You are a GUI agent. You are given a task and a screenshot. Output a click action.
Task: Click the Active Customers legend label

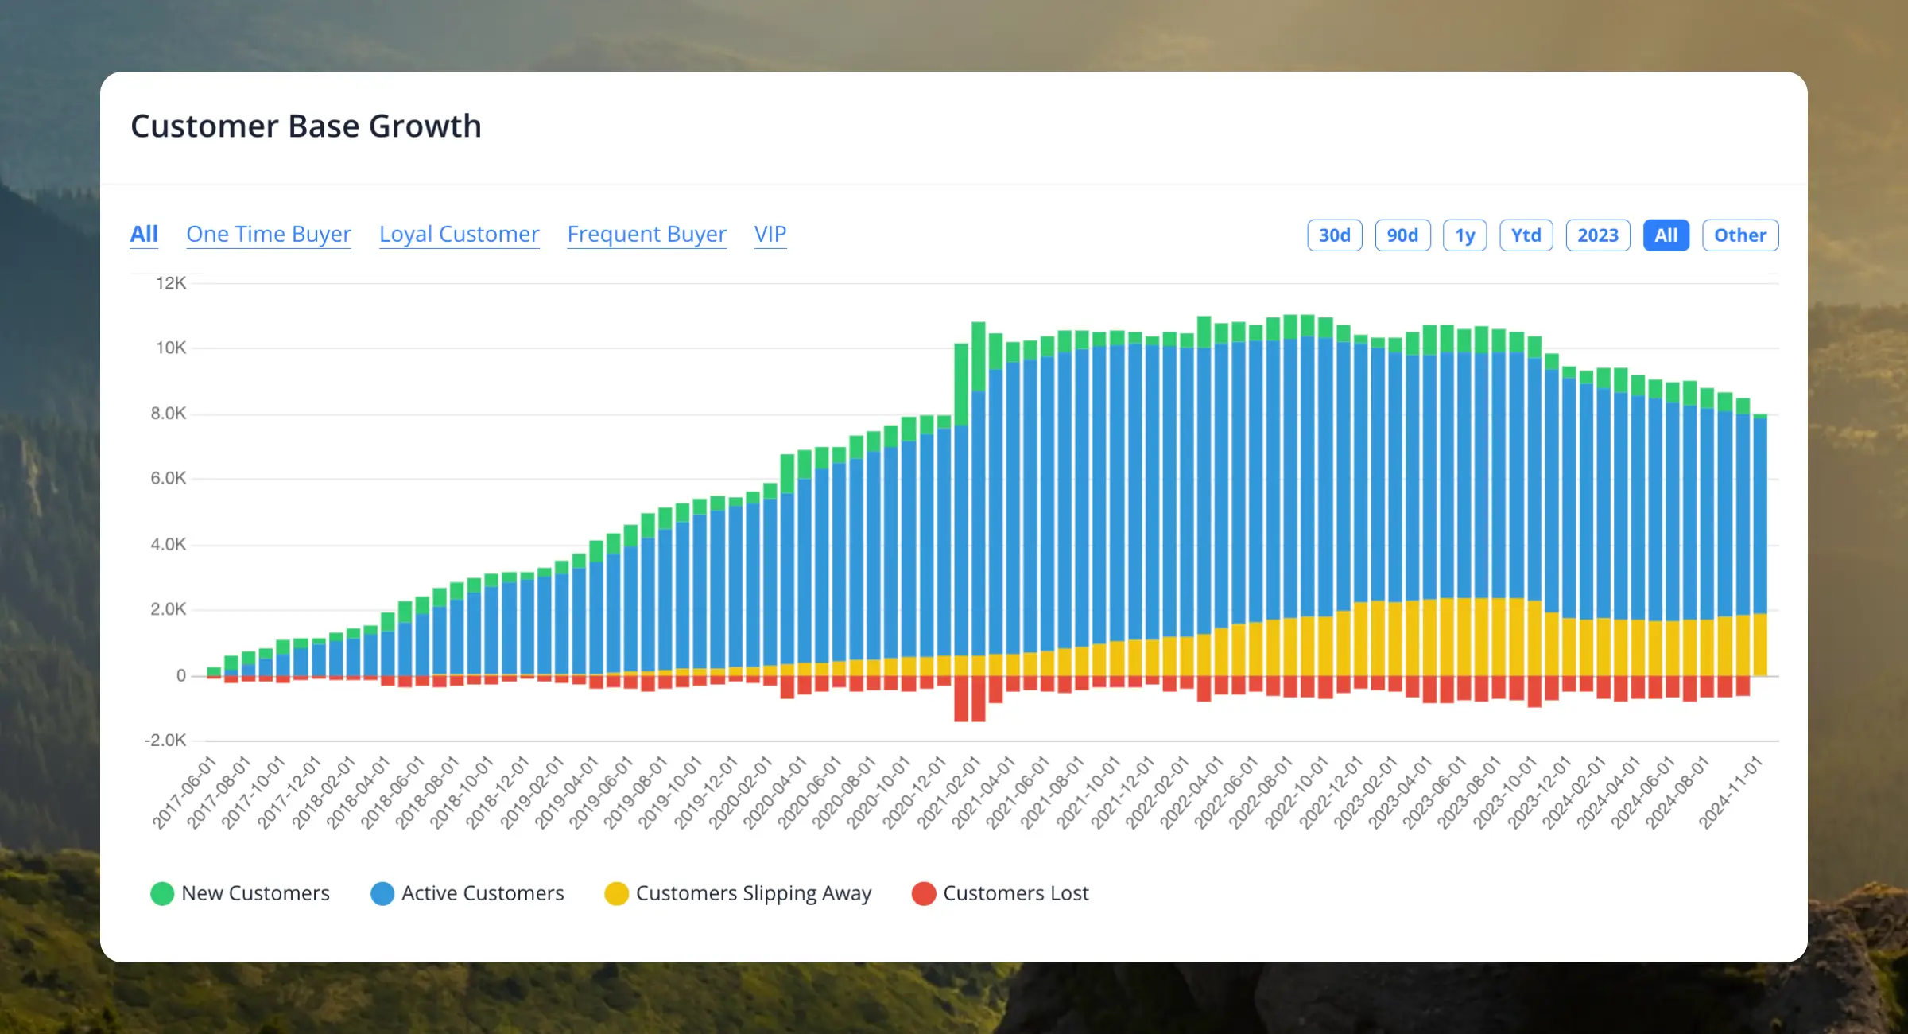coord(483,893)
